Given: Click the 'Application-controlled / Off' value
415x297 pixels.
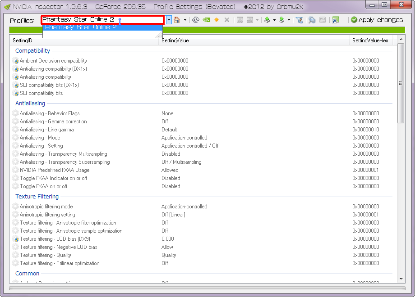Looking at the screenshot, I should (190, 146).
